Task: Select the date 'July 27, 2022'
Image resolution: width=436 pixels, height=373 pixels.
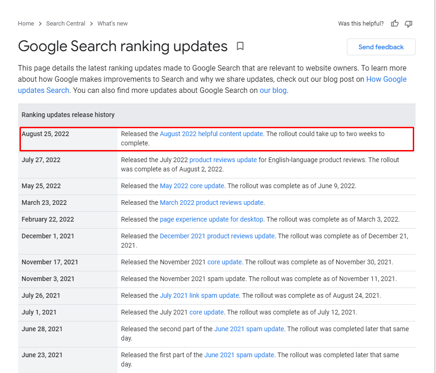Action: coord(41,160)
